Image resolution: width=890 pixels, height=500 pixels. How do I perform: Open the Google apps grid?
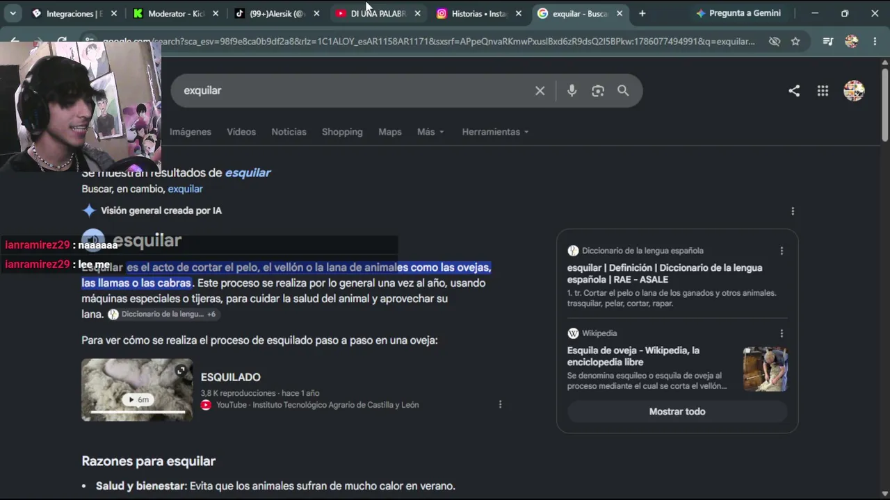click(823, 90)
